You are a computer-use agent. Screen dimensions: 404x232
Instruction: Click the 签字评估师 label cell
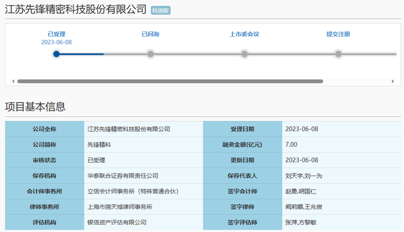point(242,222)
